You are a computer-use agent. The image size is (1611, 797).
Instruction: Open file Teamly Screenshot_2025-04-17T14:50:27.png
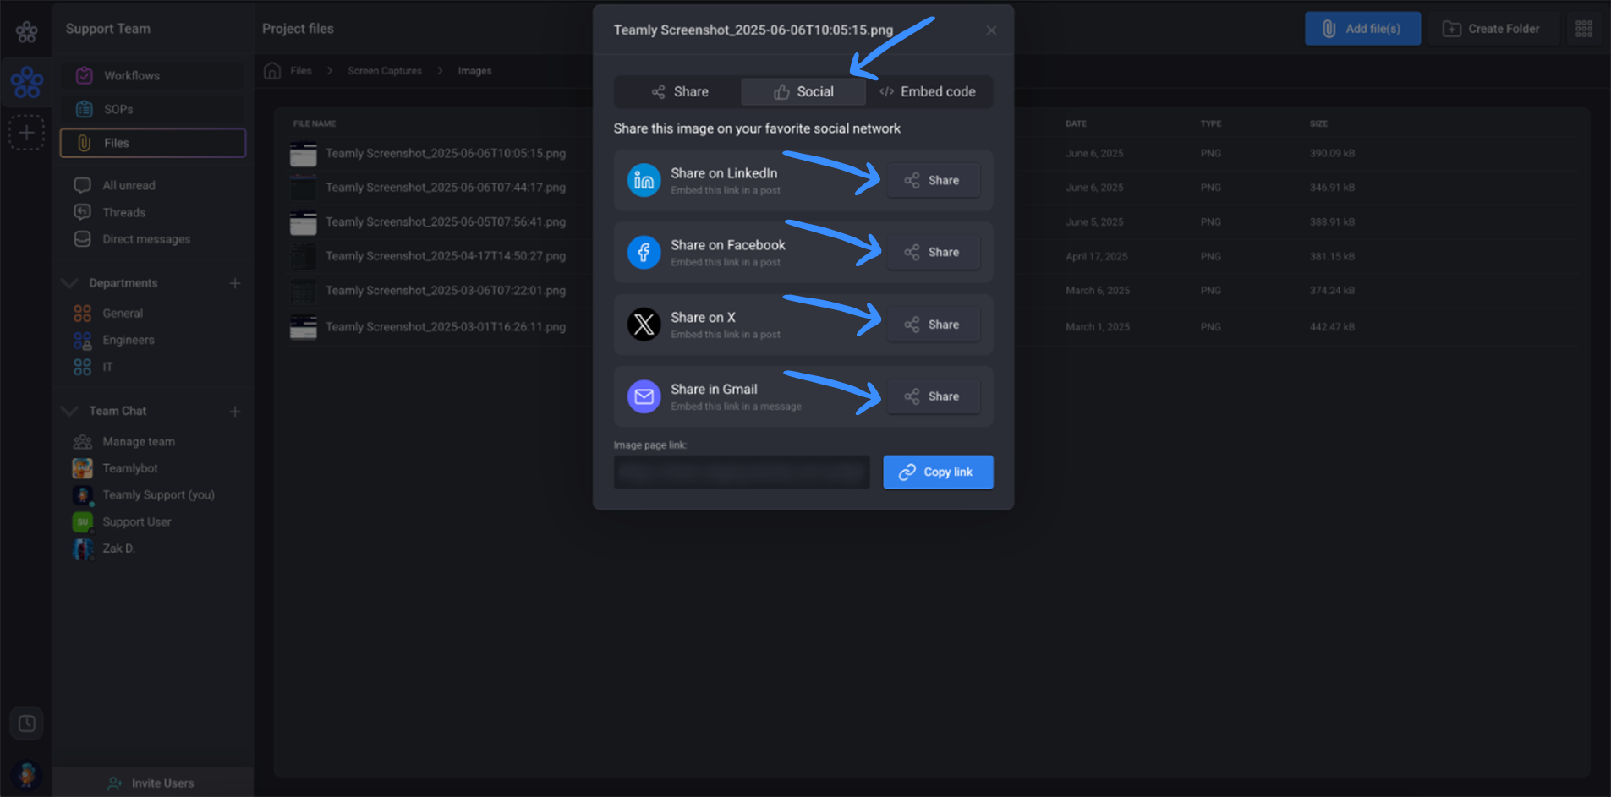(446, 256)
